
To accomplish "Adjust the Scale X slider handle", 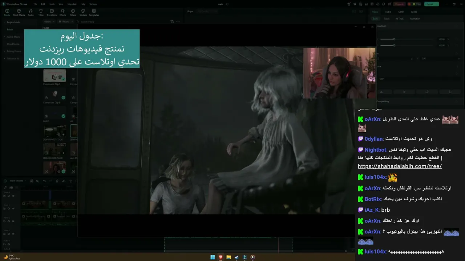I will coord(394,39).
